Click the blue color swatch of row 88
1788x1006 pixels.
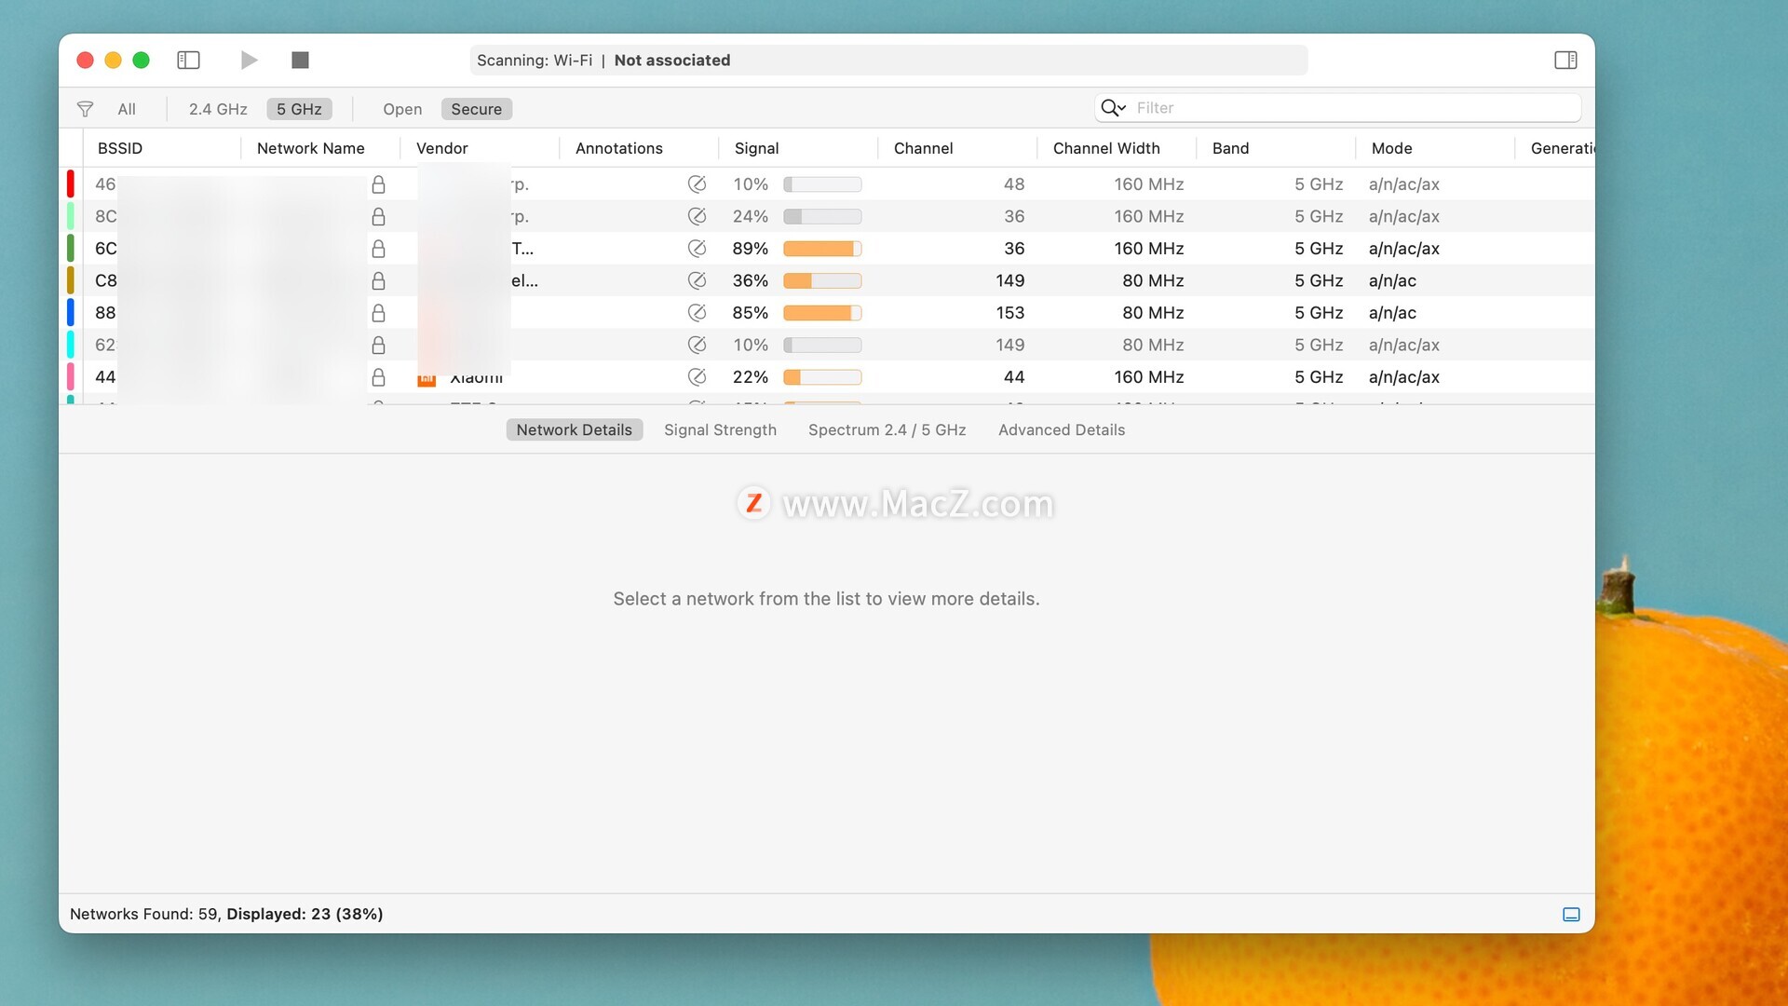(70, 312)
